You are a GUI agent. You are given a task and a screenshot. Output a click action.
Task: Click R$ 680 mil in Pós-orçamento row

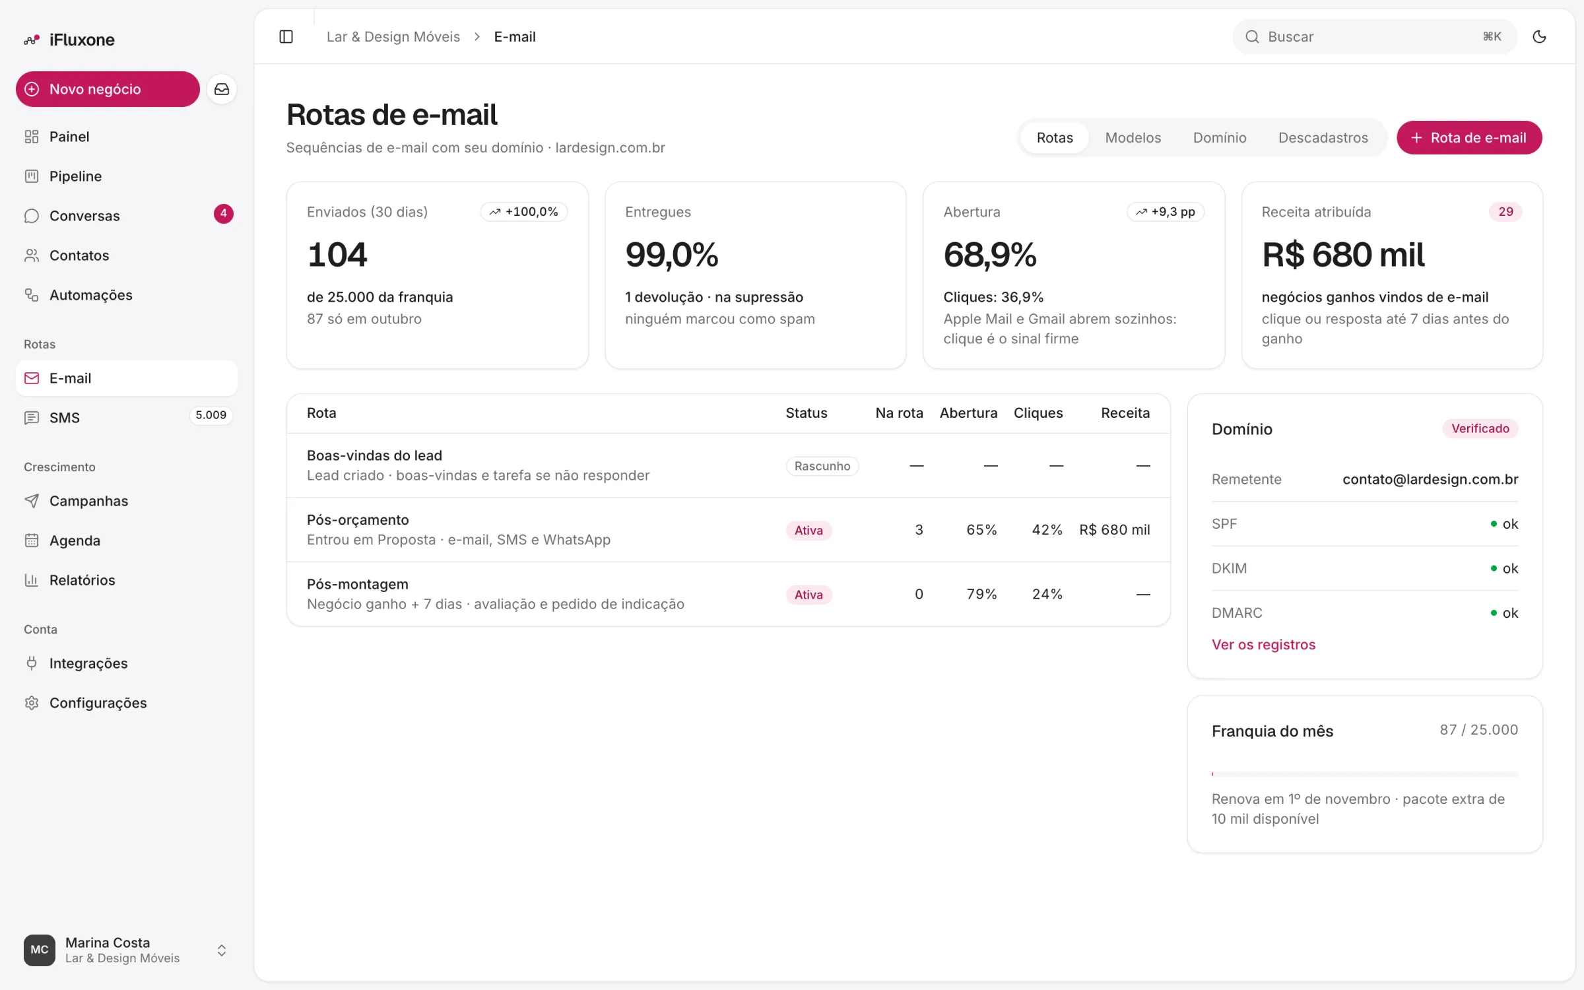tap(1114, 529)
